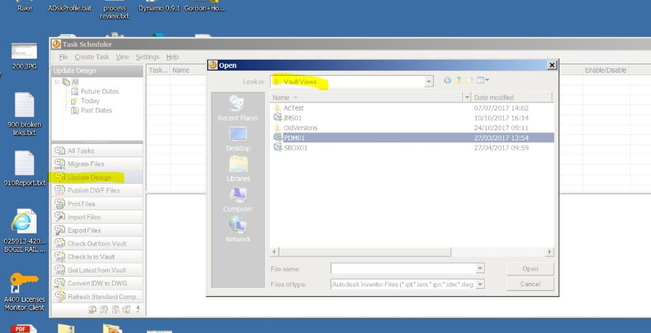Click into the File name input field

pyautogui.click(x=403, y=269)
